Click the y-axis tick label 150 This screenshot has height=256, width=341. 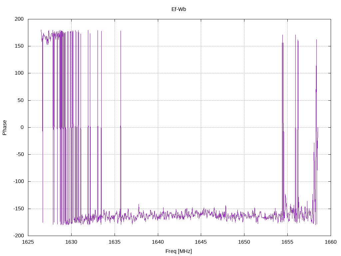(x=19, y=46)
